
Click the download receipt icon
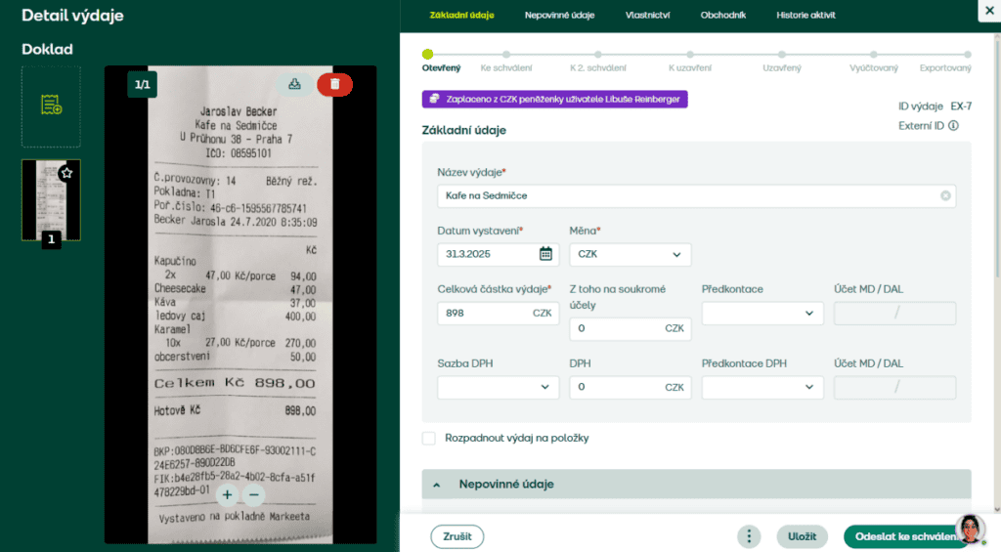point(294,84)
